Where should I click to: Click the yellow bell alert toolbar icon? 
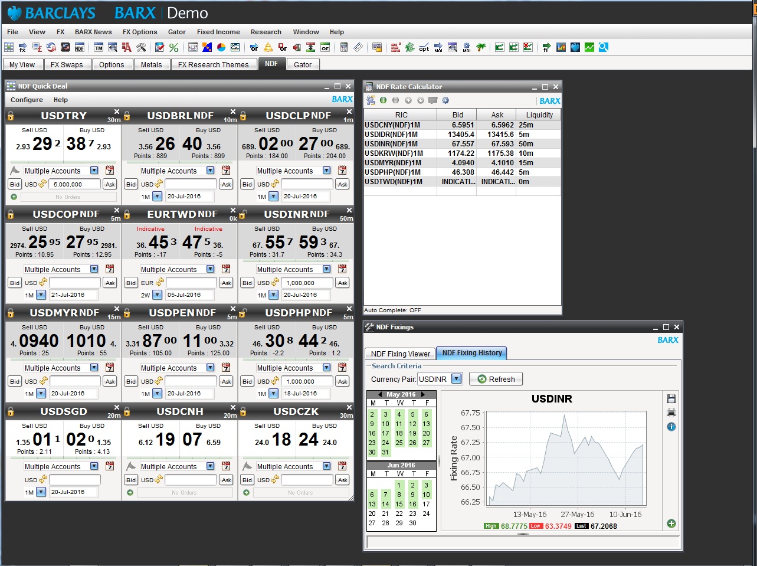pos(268,47)
